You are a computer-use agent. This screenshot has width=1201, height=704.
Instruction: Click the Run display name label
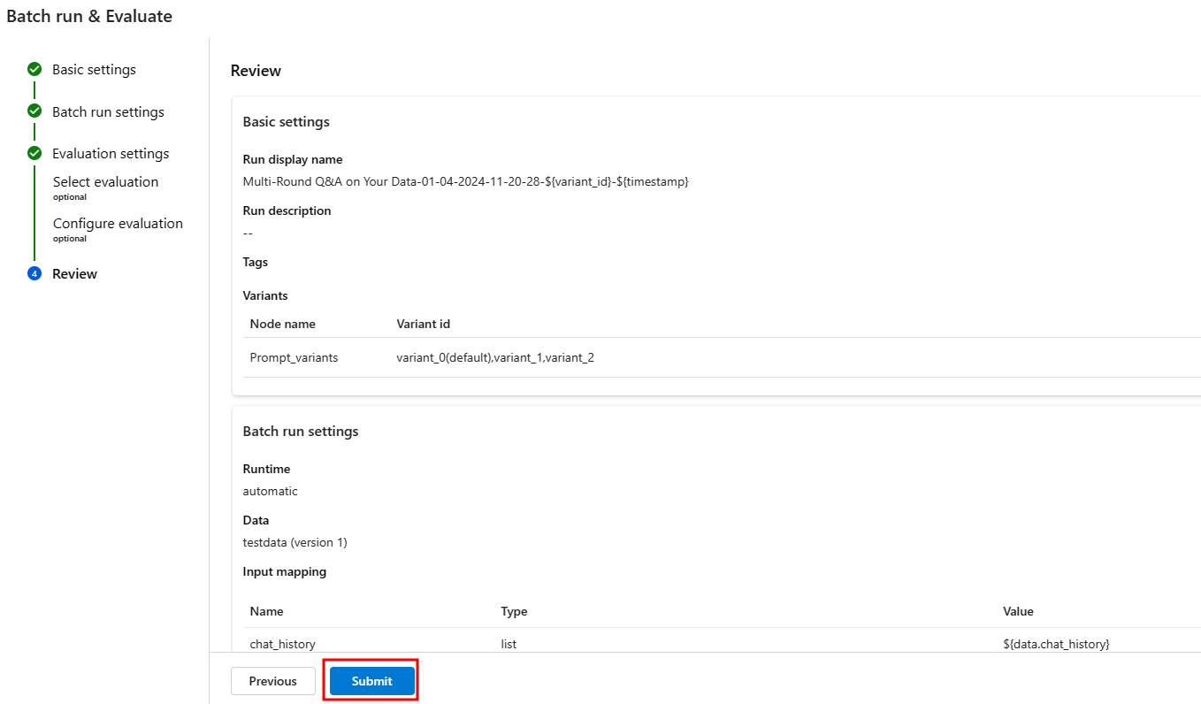click(x=293, y=159)
